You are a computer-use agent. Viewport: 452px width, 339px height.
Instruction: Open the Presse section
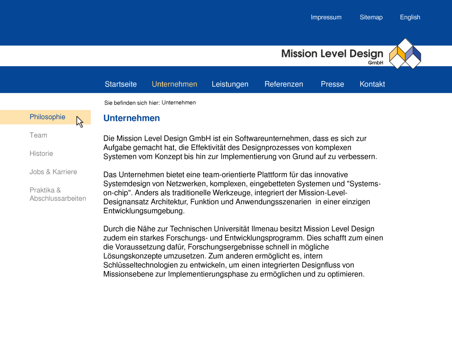pyautogui.click(x=332, y=84)
